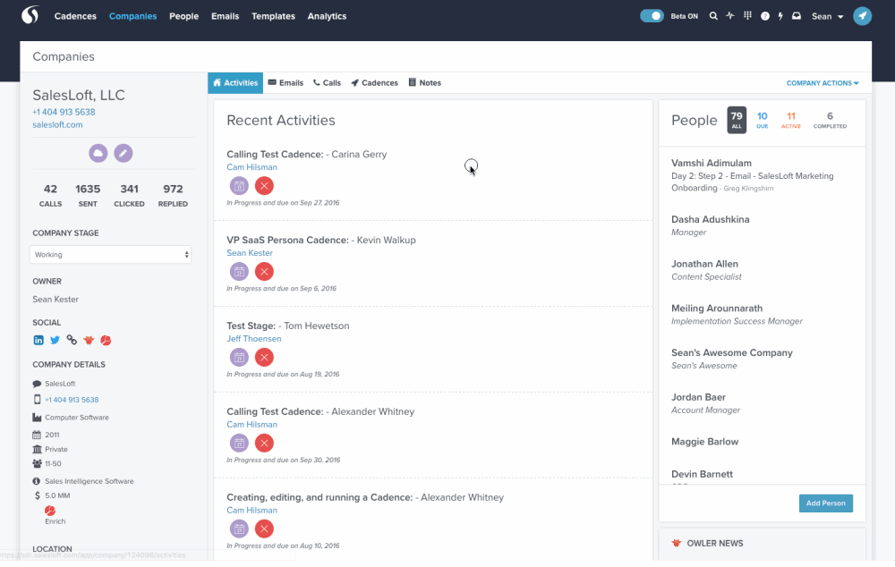895x567 pixels.
Task: Open Emails in the top navigation
Action: click(x=225, y=16)
